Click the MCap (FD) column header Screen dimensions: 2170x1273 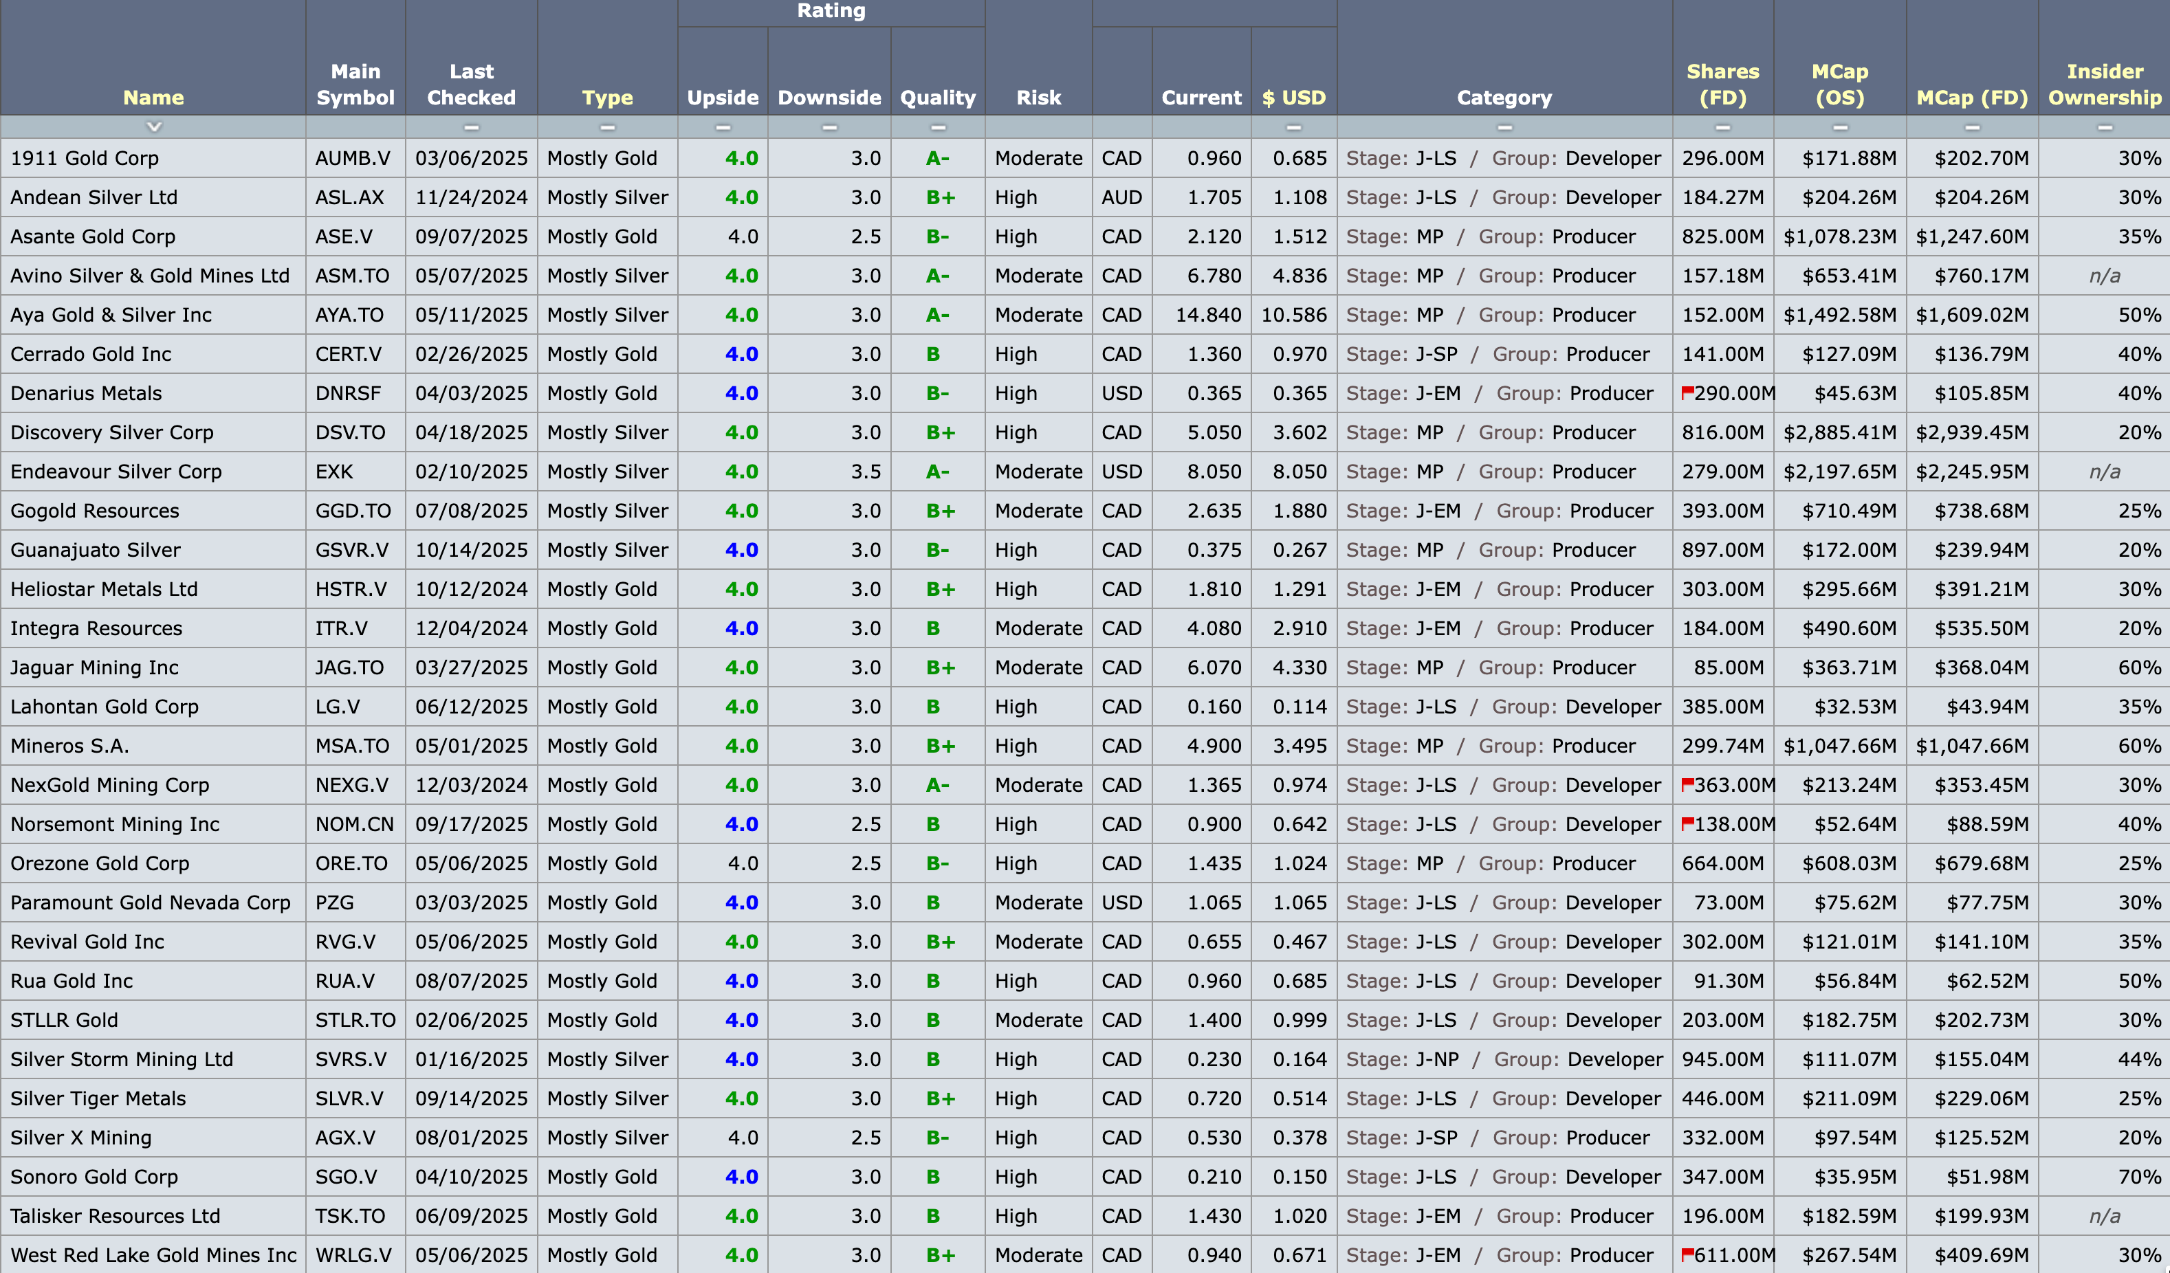point(1971,97)
